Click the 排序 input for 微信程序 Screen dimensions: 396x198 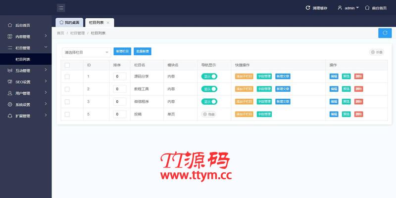[x=120, y=102]
